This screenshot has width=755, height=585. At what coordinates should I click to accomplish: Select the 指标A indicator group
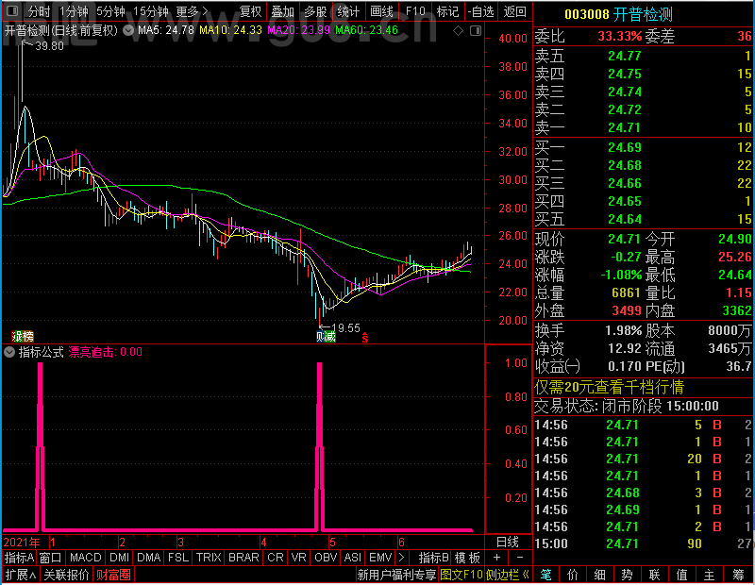[x=19, y=558]
